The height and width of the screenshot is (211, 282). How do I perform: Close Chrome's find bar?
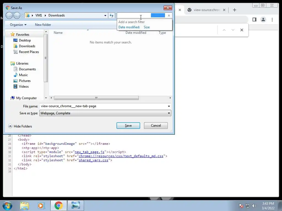242,30
